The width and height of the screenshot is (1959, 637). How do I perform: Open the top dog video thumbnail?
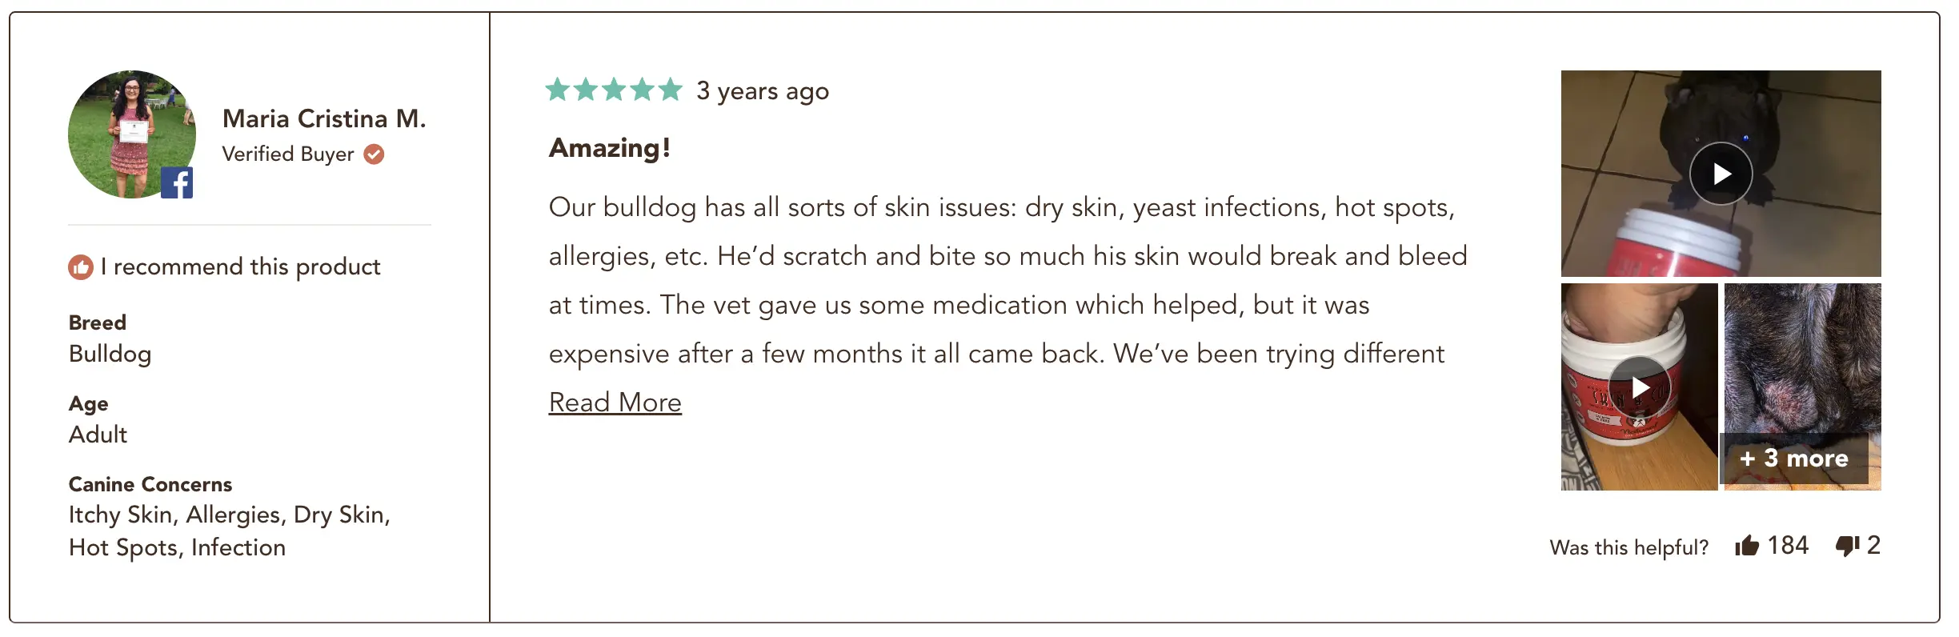click(x=1721, y=174)
